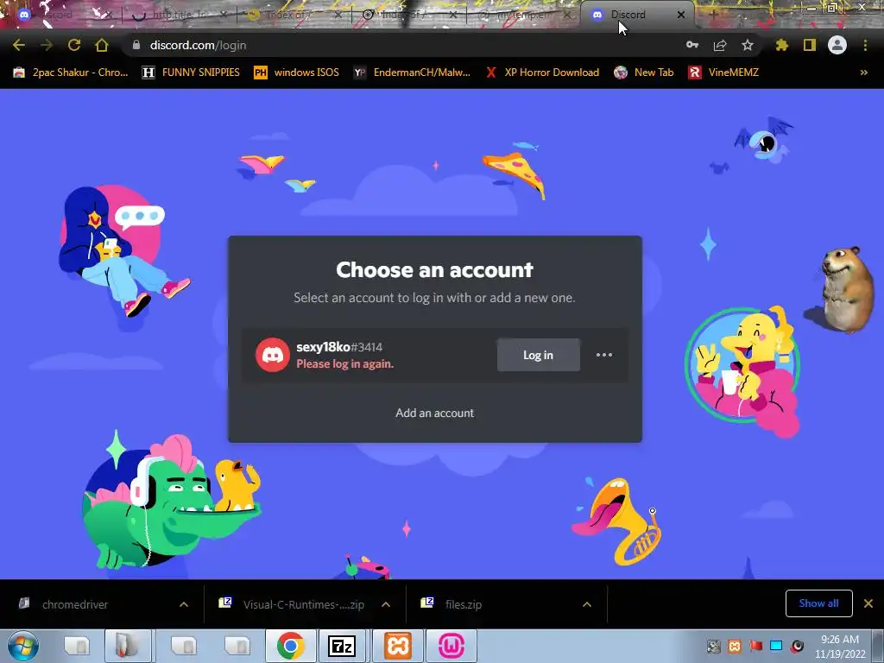884x663 pixels.
Task: Open WampServer from the taskbar
Action: [x=451, y=646]
